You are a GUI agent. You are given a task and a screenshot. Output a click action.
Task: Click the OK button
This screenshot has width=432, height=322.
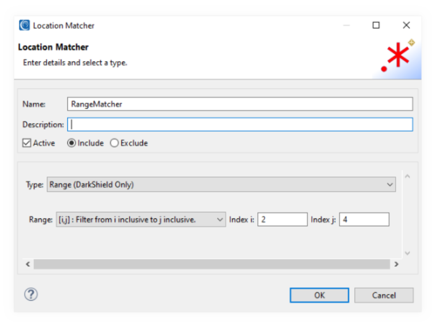pos(319,295)
